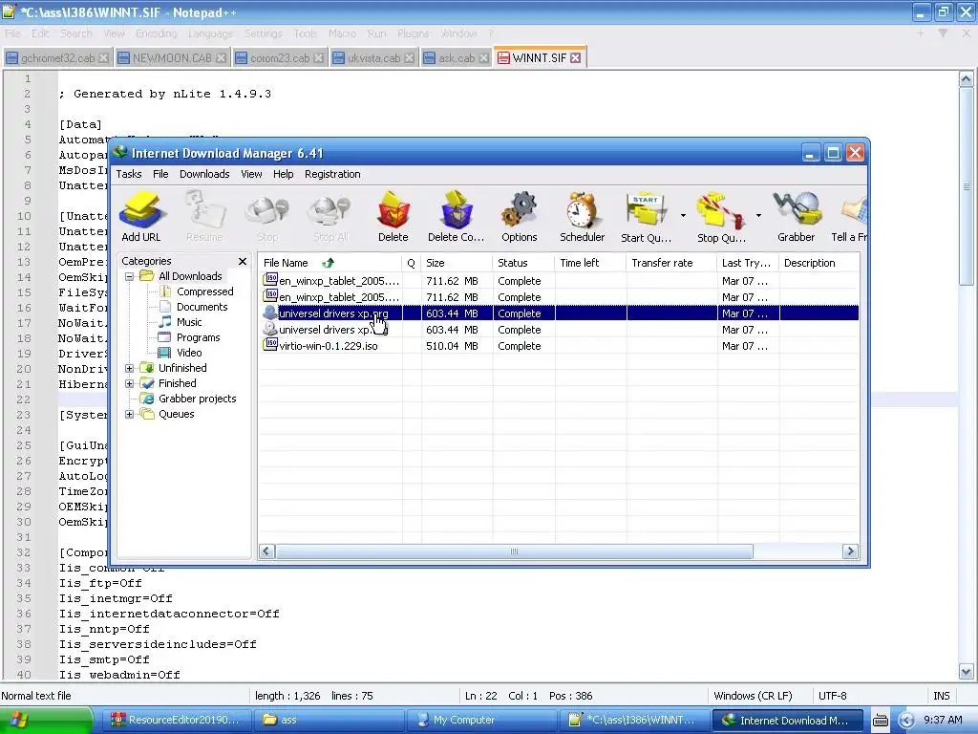978x734 pixels.
Task: Click the Q column header
Action: click(411, 263)
